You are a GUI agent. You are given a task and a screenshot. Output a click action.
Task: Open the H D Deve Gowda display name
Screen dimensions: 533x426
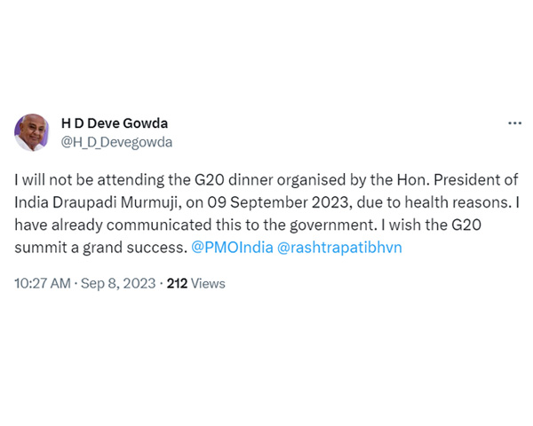click(115, 123)
